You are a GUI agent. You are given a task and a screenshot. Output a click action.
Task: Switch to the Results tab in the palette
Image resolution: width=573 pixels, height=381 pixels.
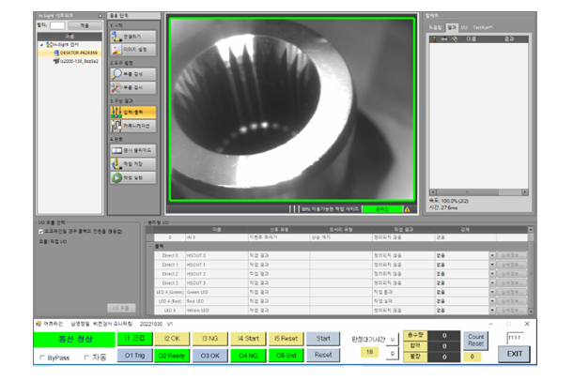click(x=452, y=27)
